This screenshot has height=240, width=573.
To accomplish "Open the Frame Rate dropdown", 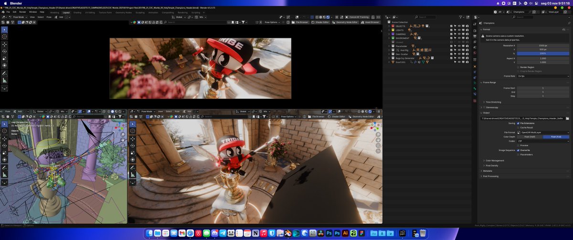I will pyautogui.click(x=543, y=76).
